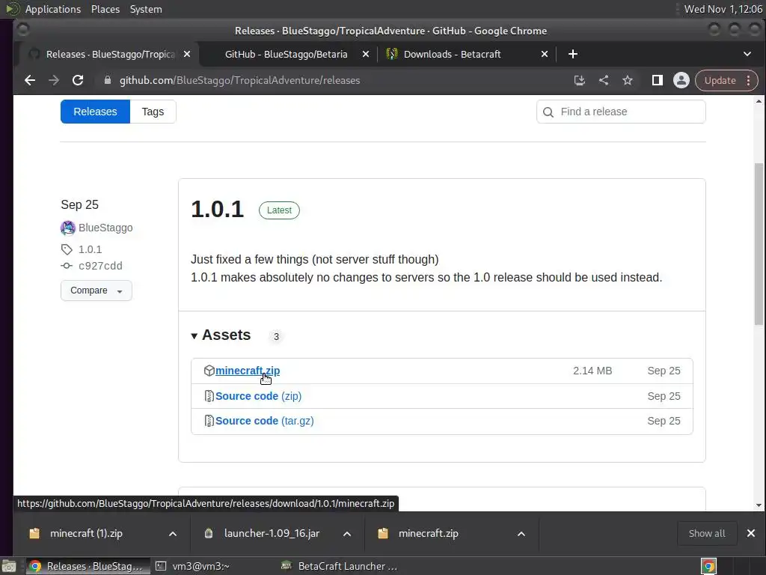766x575 pixels.
Task: Switch to the GitHub BlueStaggo/Betaria tab
Action: (x=286, y=54)
